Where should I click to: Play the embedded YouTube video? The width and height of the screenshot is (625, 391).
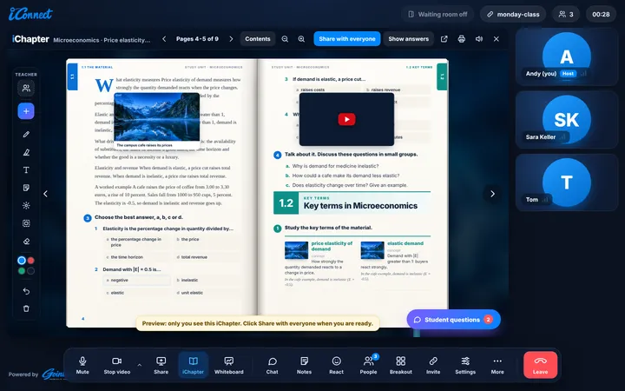point(346,119)
